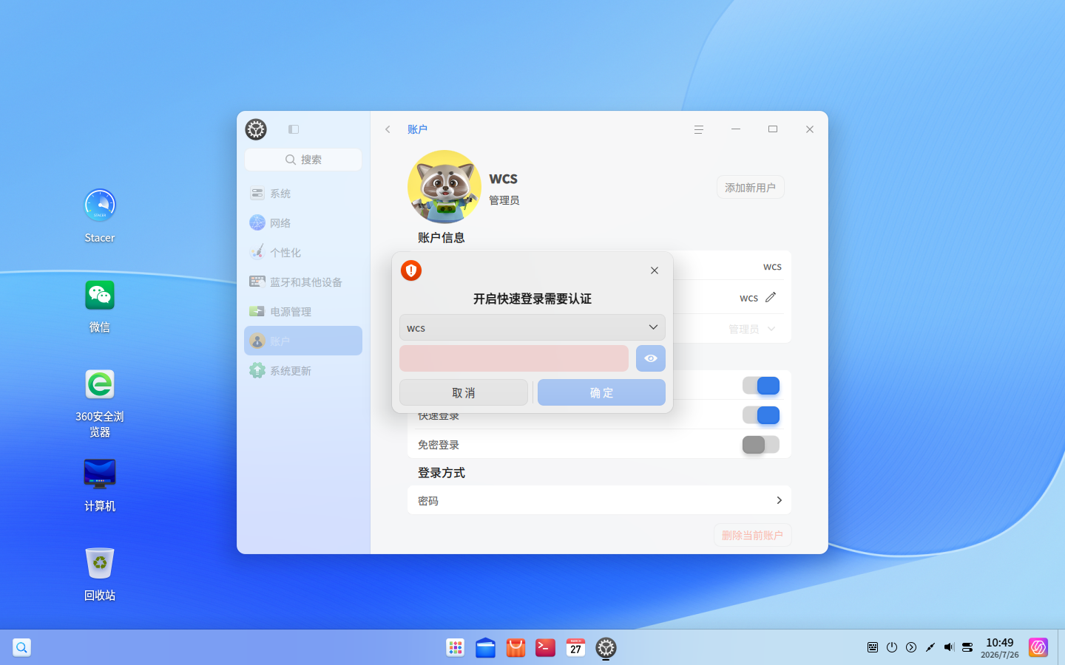The width and height of the screenshot is (1065, 665).
Task: Open 系统 settings category
Action: (303, 194)
